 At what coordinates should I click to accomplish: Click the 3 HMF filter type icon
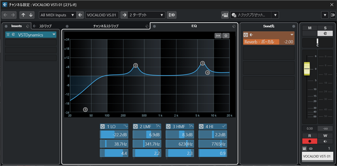click(191, 126)
